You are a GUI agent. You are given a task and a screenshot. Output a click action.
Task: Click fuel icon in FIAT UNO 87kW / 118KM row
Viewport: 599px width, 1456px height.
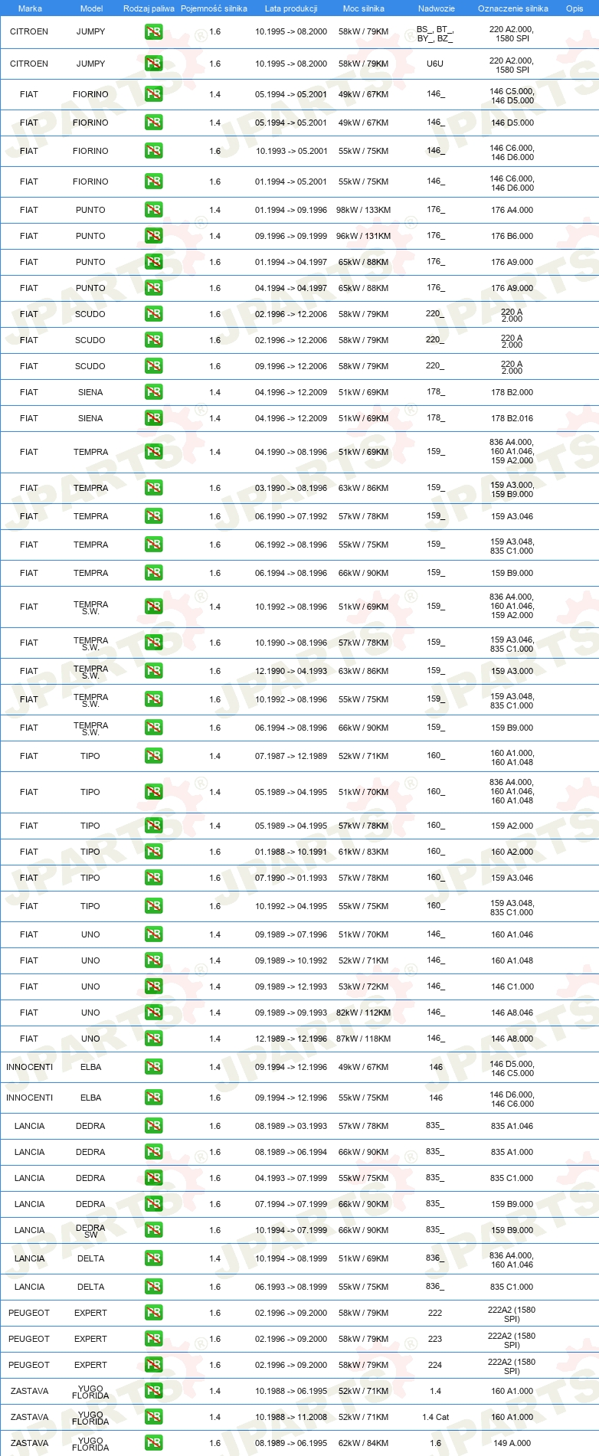click(153, 1039)
